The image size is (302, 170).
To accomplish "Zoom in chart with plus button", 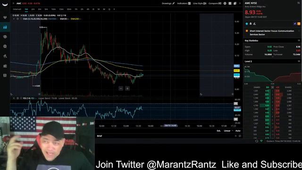I will pos(127,88).
